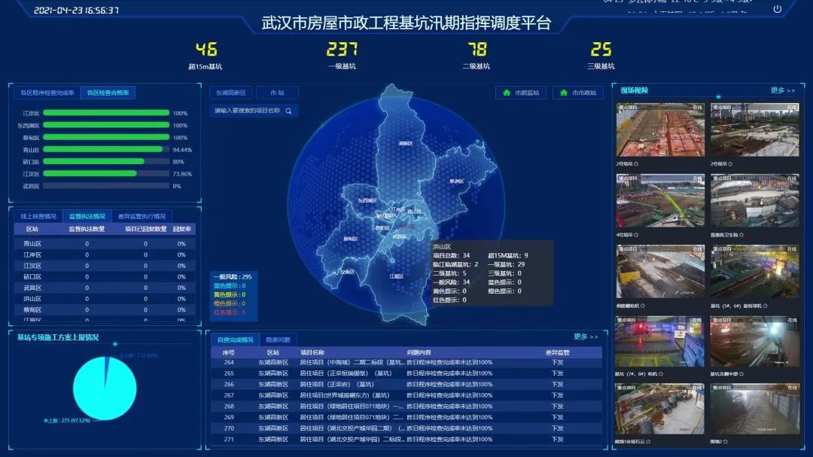Viewport: 813px width, 457px height.
Task: Click the 78 二级基坑 statistic
Action: pyautogui.click(x=477, y=55)
